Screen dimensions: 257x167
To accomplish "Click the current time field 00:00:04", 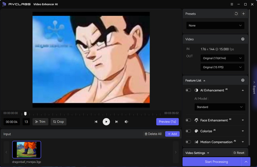I will (12, 122).
